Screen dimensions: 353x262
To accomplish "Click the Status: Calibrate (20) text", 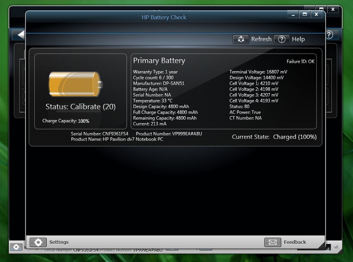I will (x=80, y=107).
